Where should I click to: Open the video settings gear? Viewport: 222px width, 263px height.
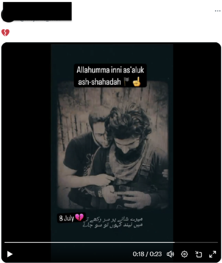pyautogui.click(x=184, y=254)
